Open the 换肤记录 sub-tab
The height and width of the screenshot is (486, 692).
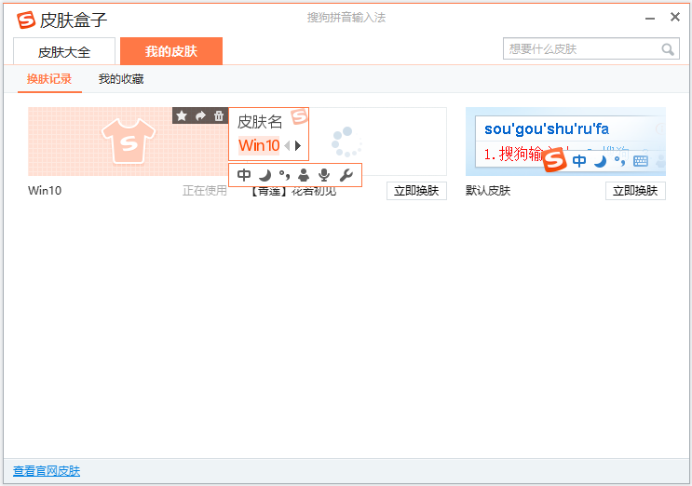pos(49,79)
